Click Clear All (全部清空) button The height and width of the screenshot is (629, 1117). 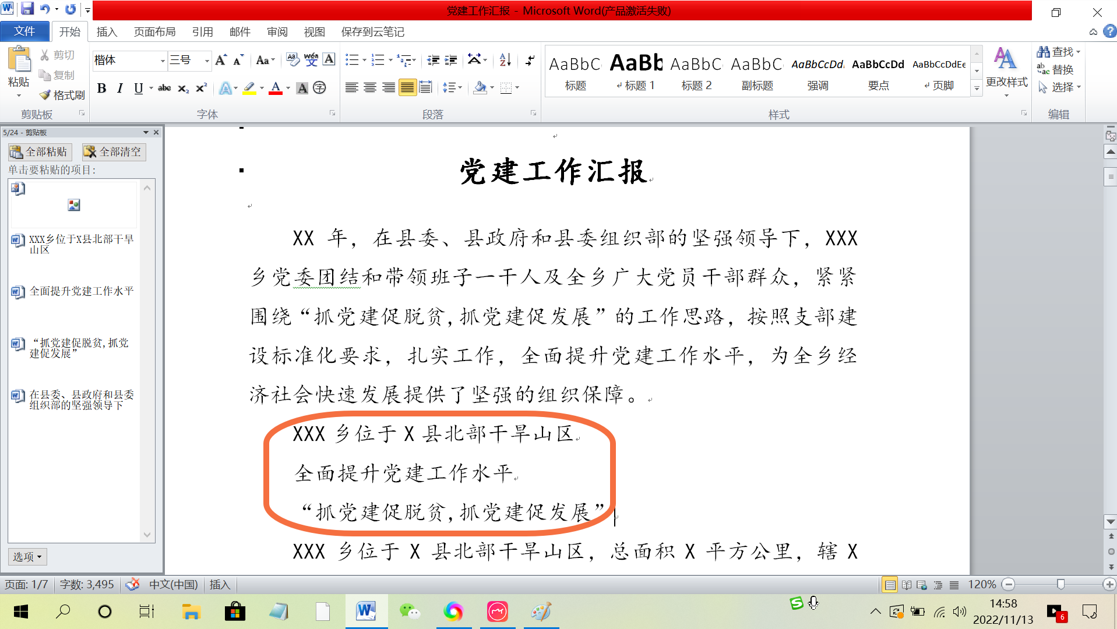coord(114,152)
